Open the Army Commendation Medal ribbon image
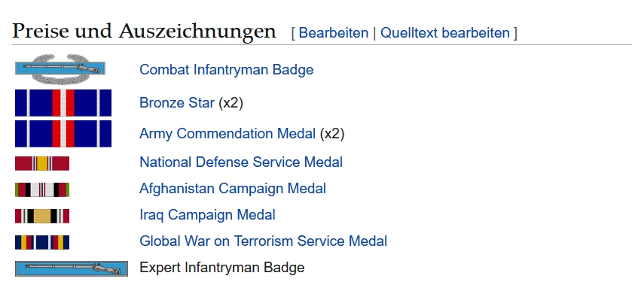 pyautogui.click(x=63, y=134)
